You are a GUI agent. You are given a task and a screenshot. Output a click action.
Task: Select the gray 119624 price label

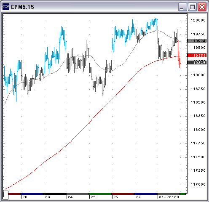[197, 41]
